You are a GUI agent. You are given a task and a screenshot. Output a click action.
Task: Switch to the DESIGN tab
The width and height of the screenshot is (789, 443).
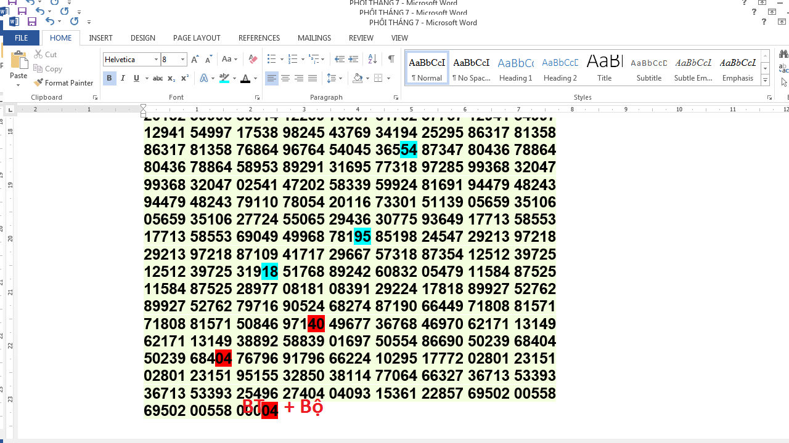143,38
